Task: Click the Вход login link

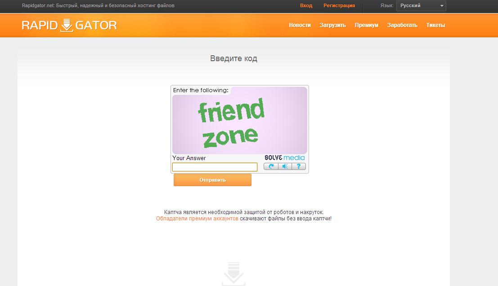Action: pos(306,5)
